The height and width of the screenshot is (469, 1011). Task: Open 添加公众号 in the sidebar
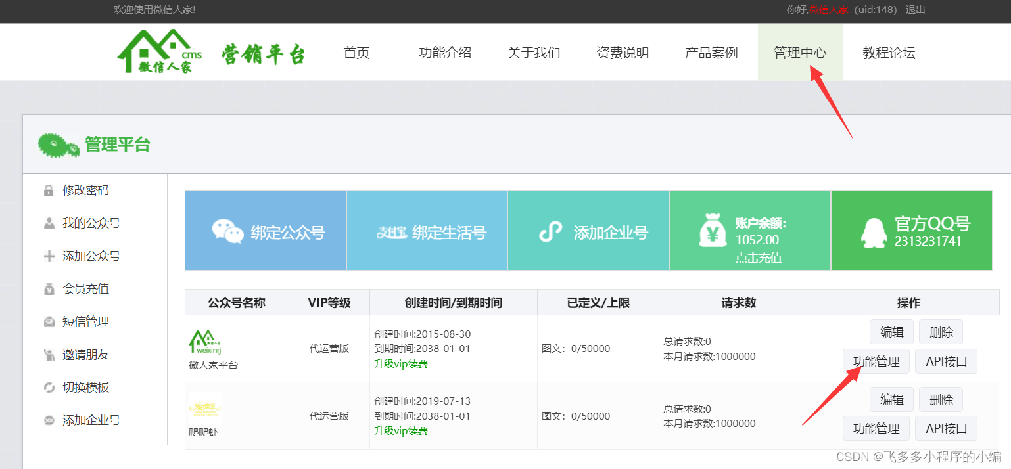[91, 256]
